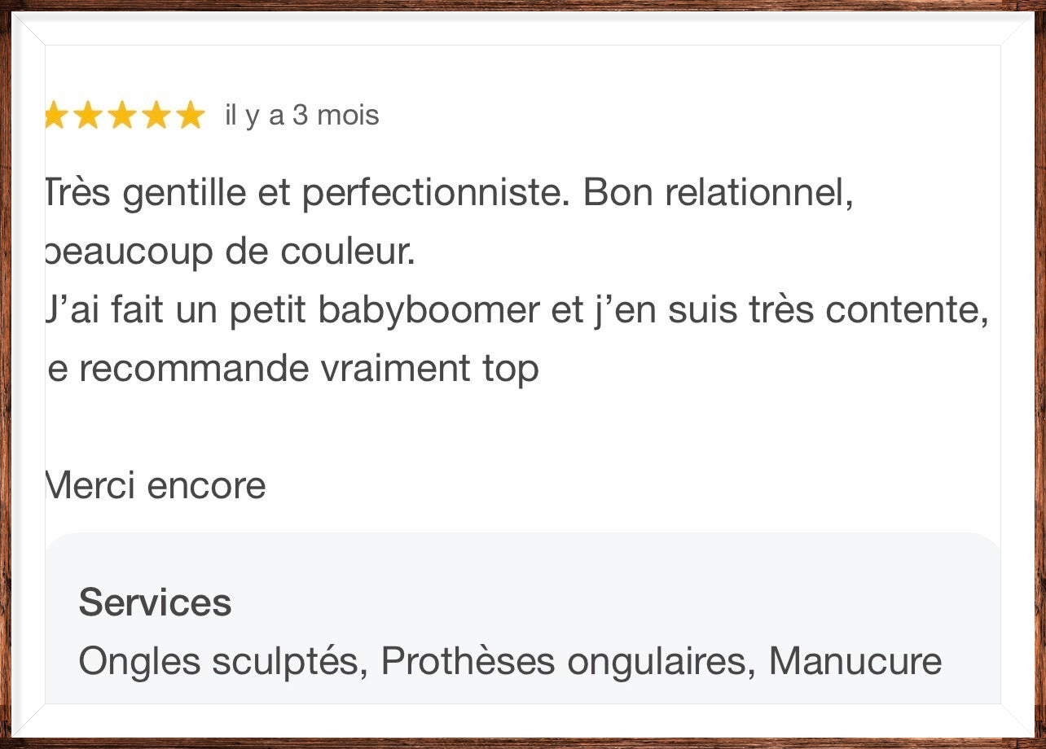Select the "Manucure" service
The width and height of the screenshot is (1046, 749).
pos(855,661)
